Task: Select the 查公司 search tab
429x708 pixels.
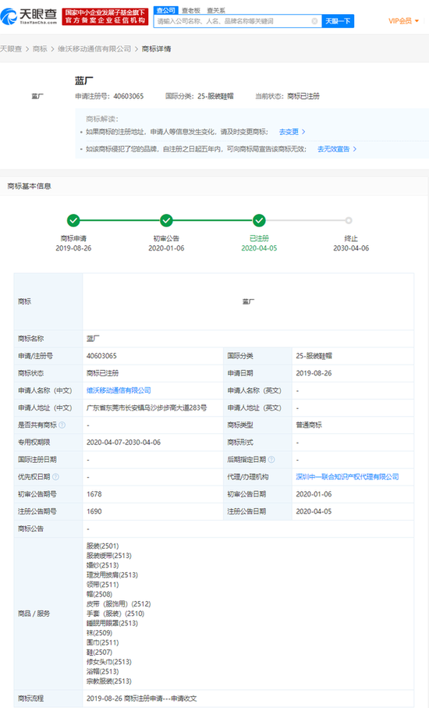Action: [x=166, y=10]
